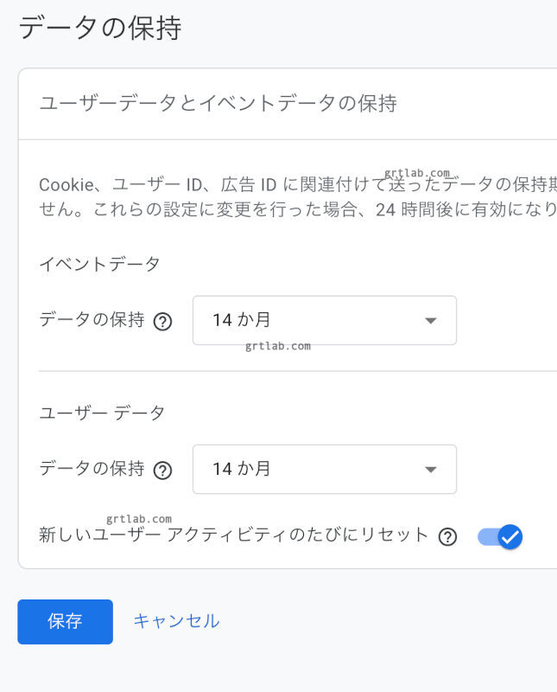Click データの保持 label under イベントデータ

click(x=92, y=320)
